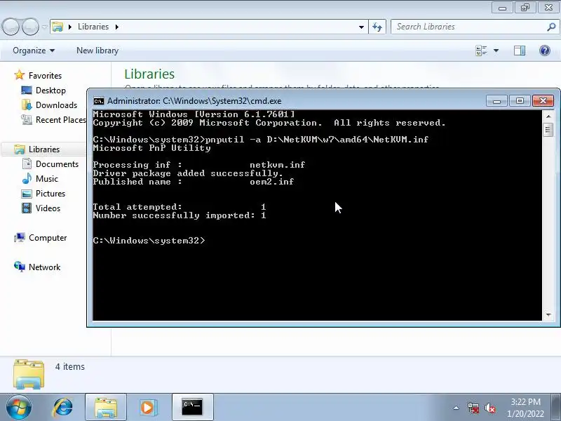
Task: Click cmd.exe title bar icon
Action: click(98, 101)
